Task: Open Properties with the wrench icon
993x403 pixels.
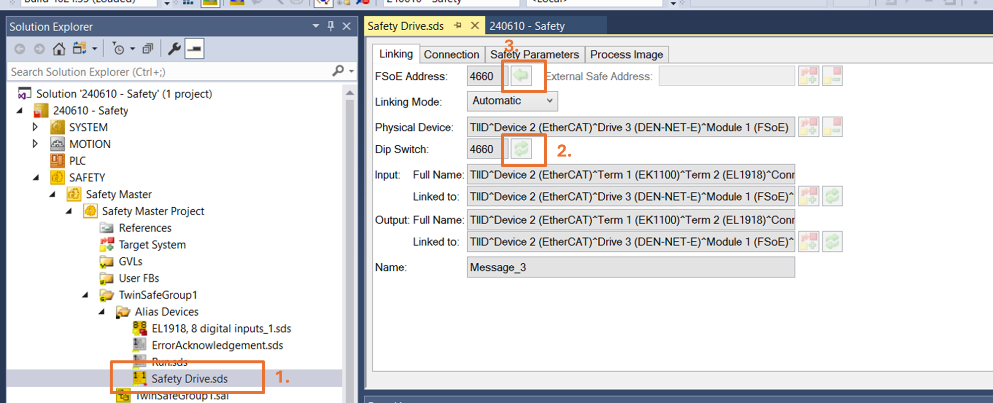Action: (x=174, y=49)
